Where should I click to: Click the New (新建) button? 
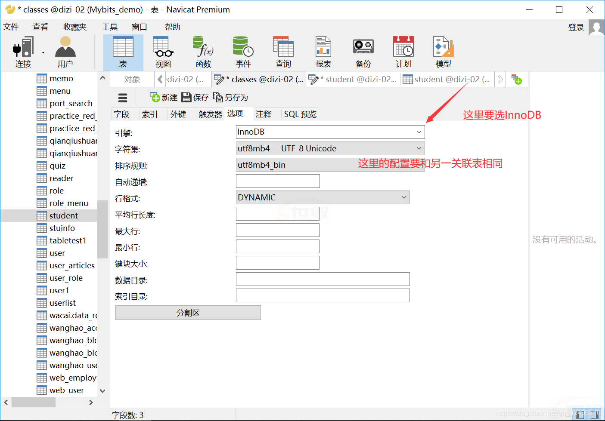164,97
